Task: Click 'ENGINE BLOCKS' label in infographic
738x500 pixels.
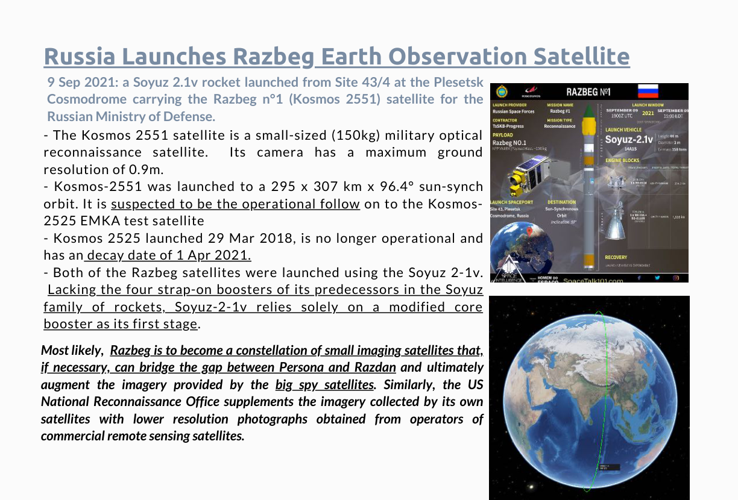Action: point(622,160)
